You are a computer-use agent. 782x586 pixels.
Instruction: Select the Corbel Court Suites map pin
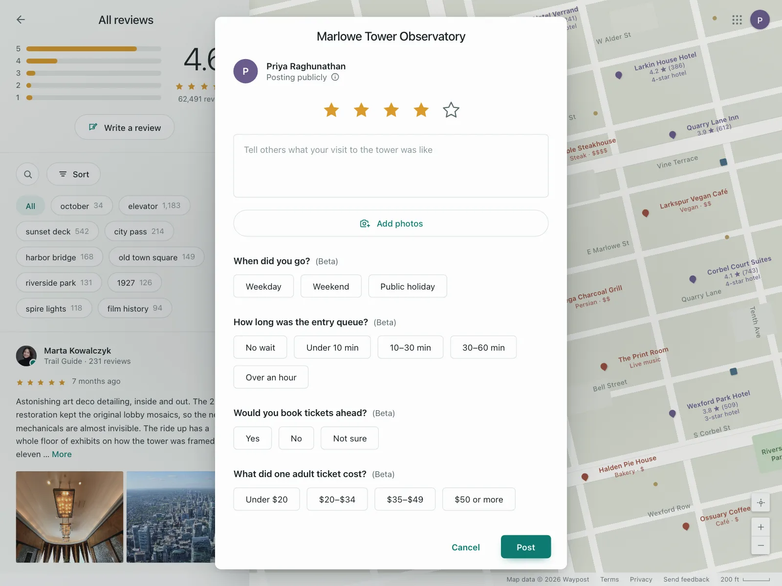click(x=693, y=279)
